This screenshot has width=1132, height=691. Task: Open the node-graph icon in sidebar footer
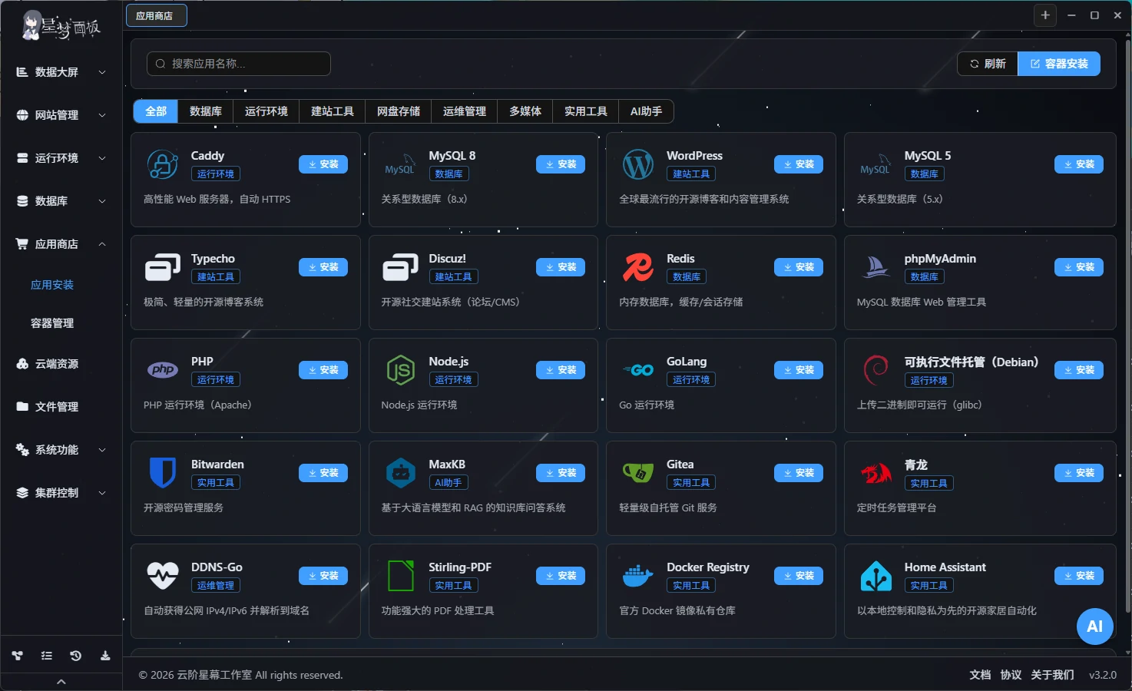click(17, 656)
